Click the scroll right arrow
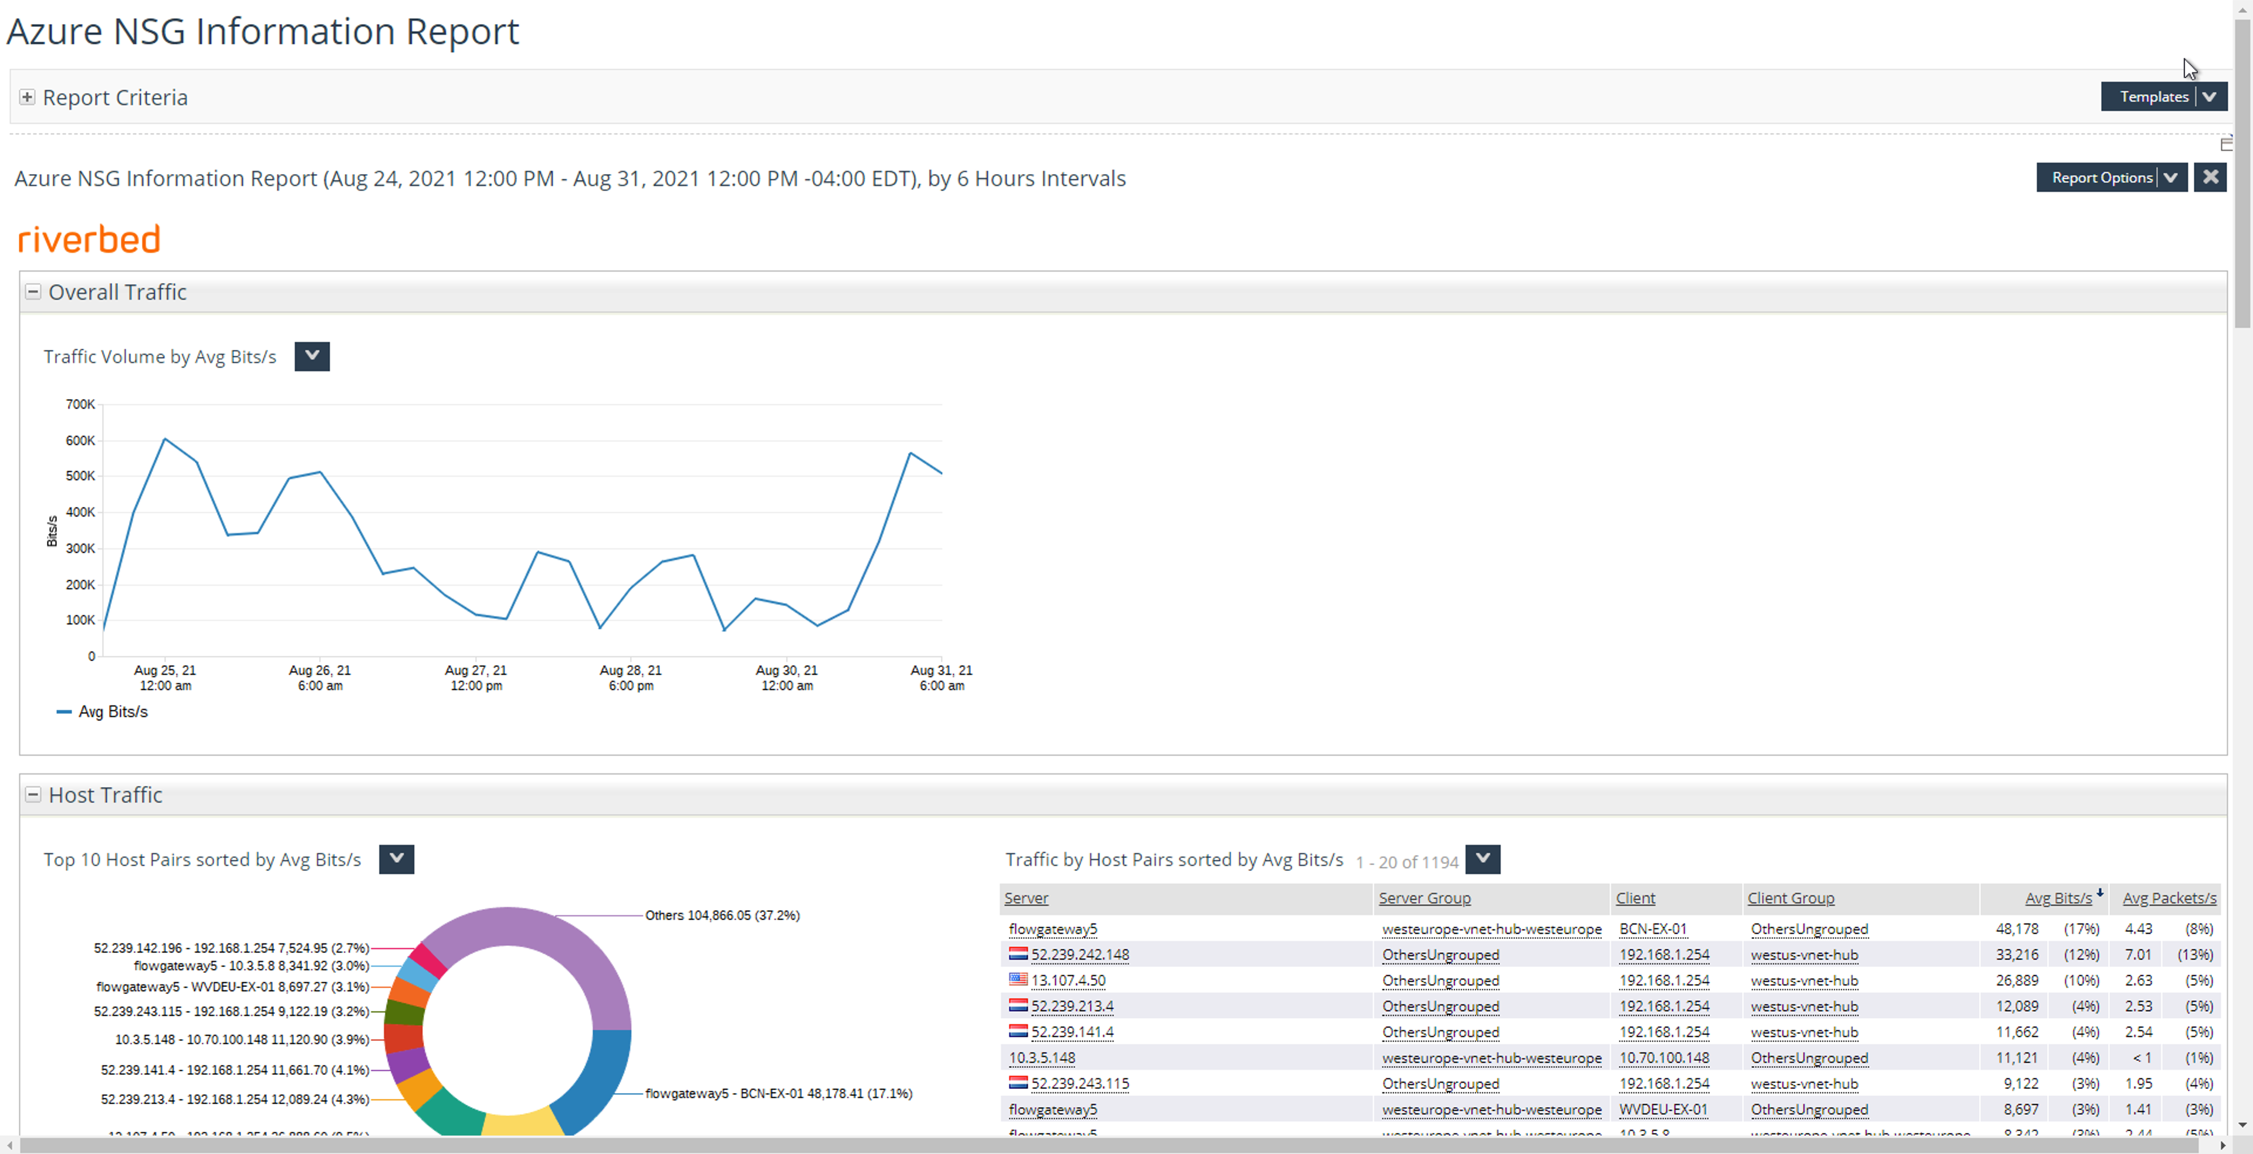The height and width of the screenshot is (1154, 2253). (2223, 1145)
